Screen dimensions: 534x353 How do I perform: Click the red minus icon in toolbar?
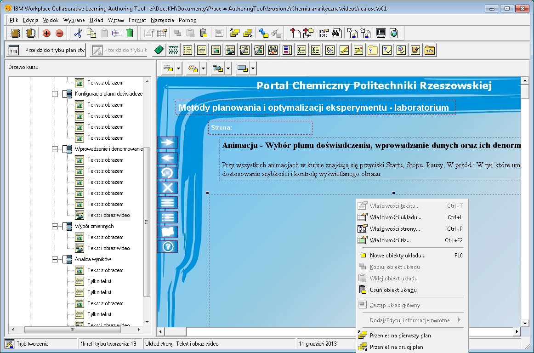coord(59,33)
